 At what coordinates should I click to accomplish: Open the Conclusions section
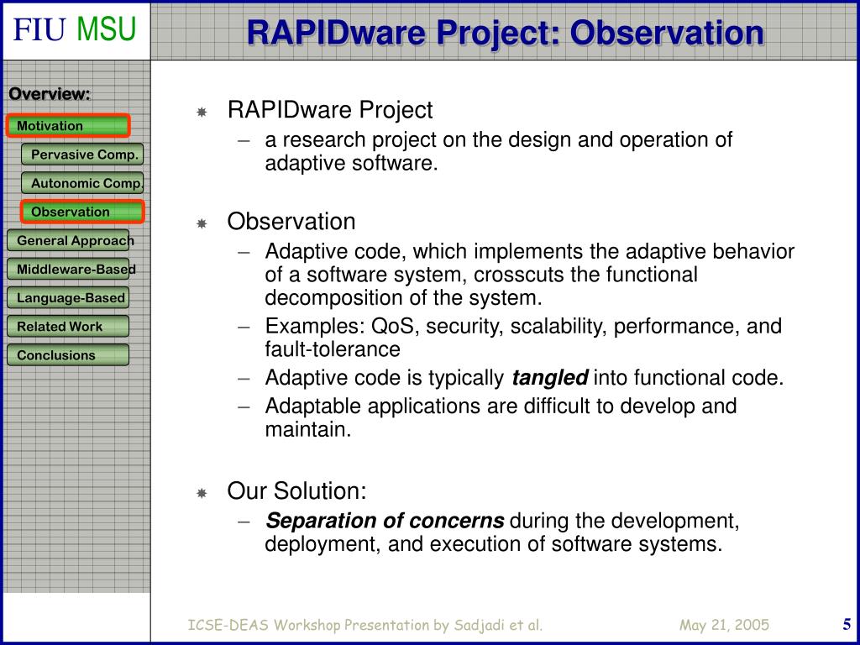68,355
